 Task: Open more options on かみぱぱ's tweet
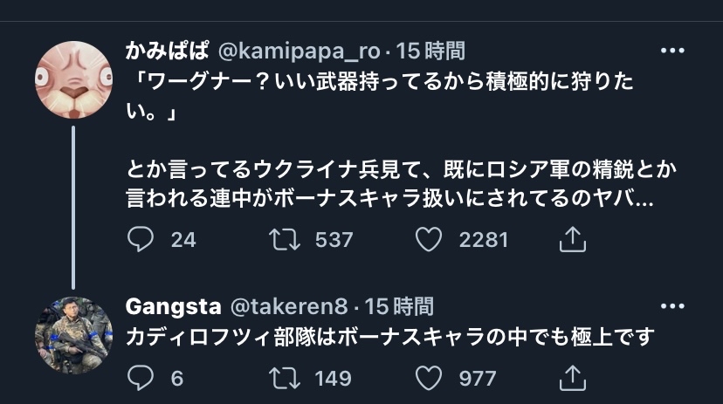672,51
